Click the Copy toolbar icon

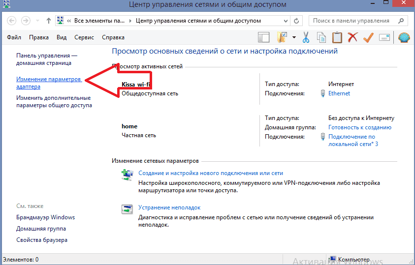[321, 37]
